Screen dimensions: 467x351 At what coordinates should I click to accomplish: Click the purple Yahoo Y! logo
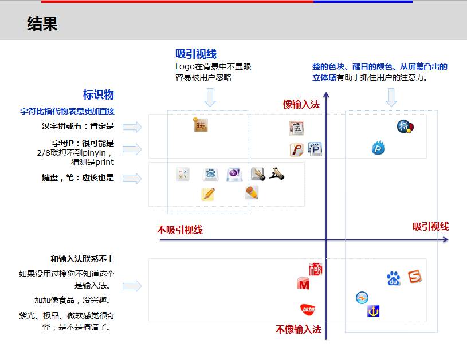point(234,174)
